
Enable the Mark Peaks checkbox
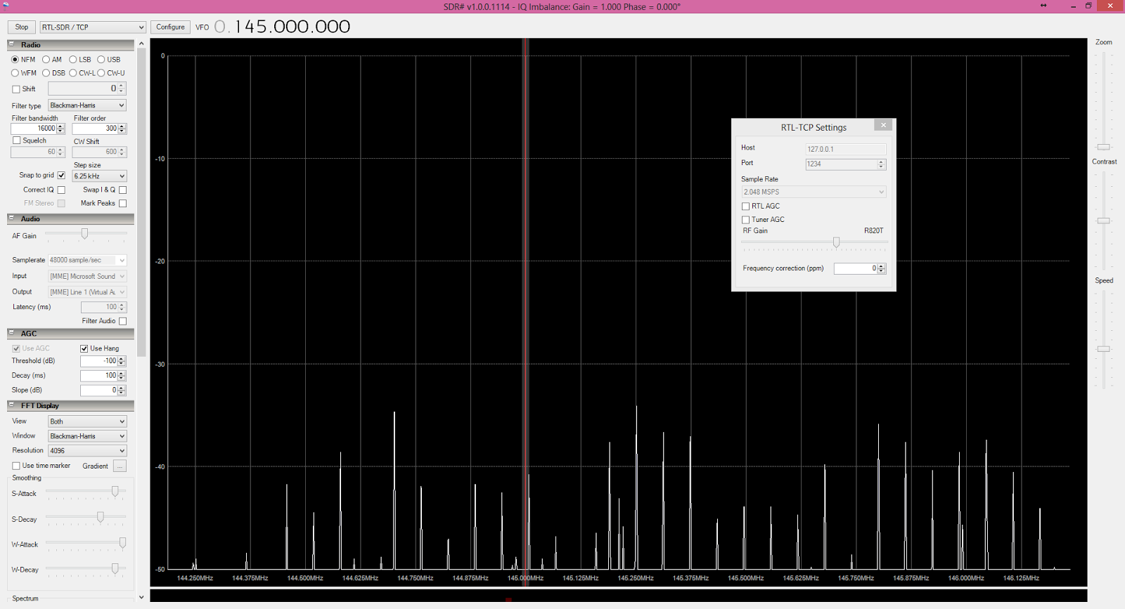(x=122, y=203)
